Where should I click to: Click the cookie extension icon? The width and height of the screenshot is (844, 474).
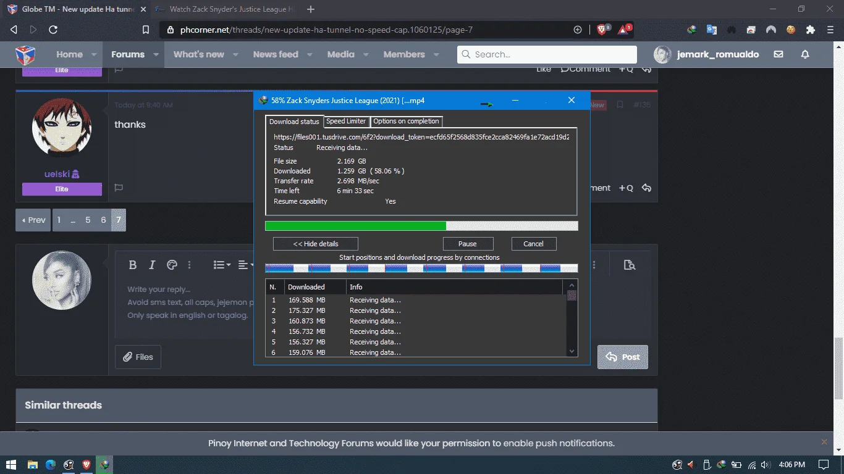coord(791,30)
